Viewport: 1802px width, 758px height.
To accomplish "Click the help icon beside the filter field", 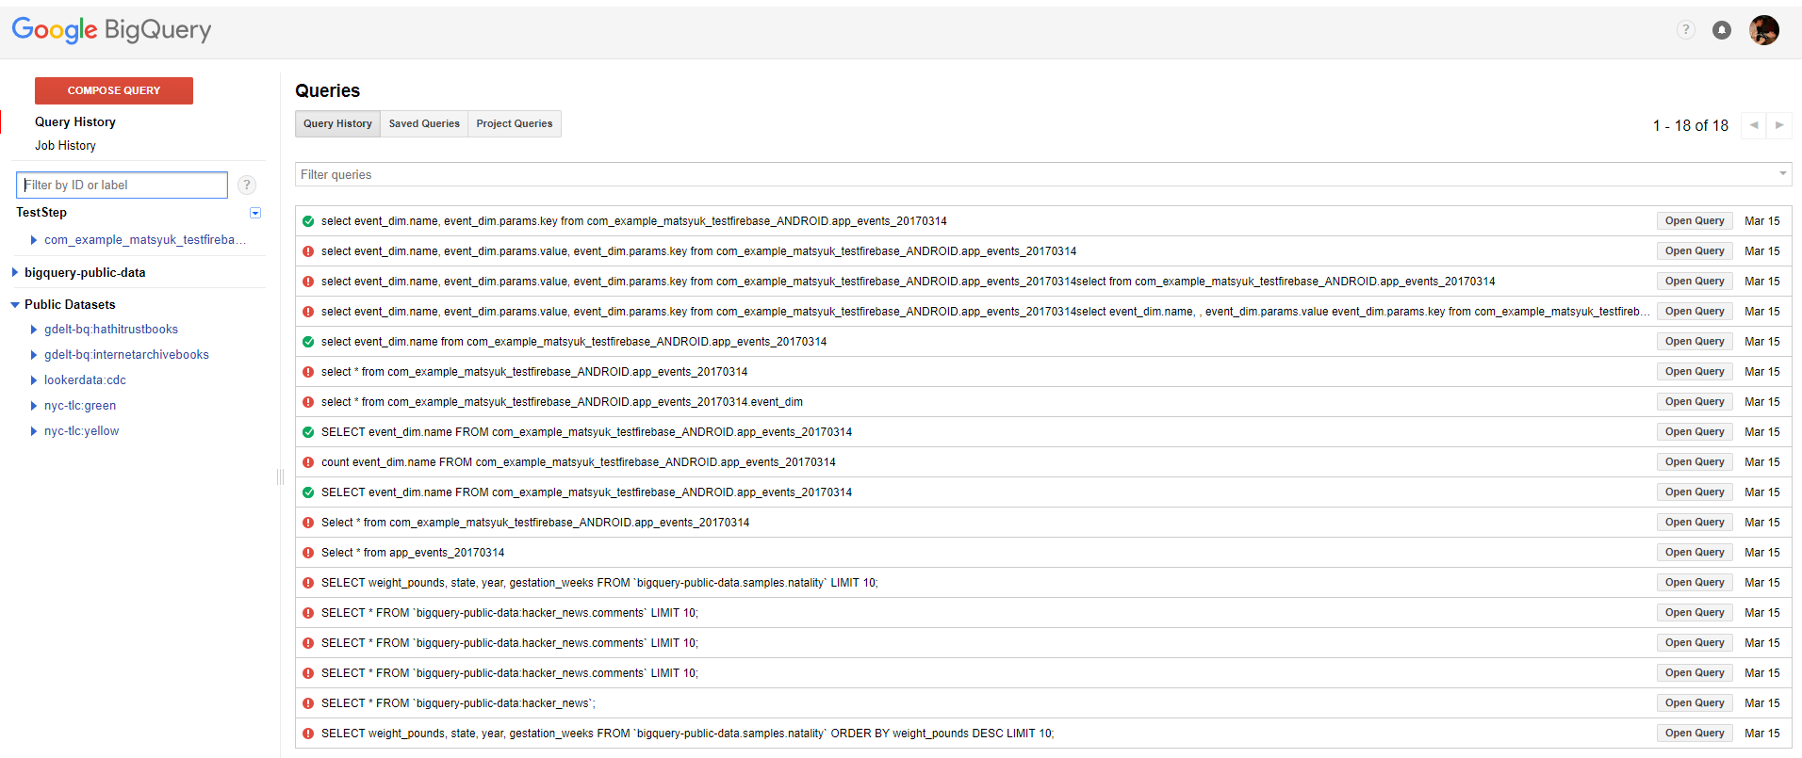I will [247, 185].
